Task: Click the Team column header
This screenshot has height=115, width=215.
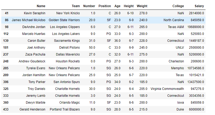Action: (x=76, y=6)
